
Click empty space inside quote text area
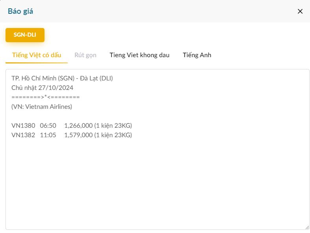(158, 181)
